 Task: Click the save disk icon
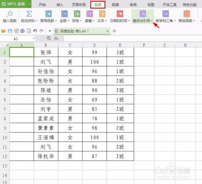pyautogui.click(x=10, y=31)
